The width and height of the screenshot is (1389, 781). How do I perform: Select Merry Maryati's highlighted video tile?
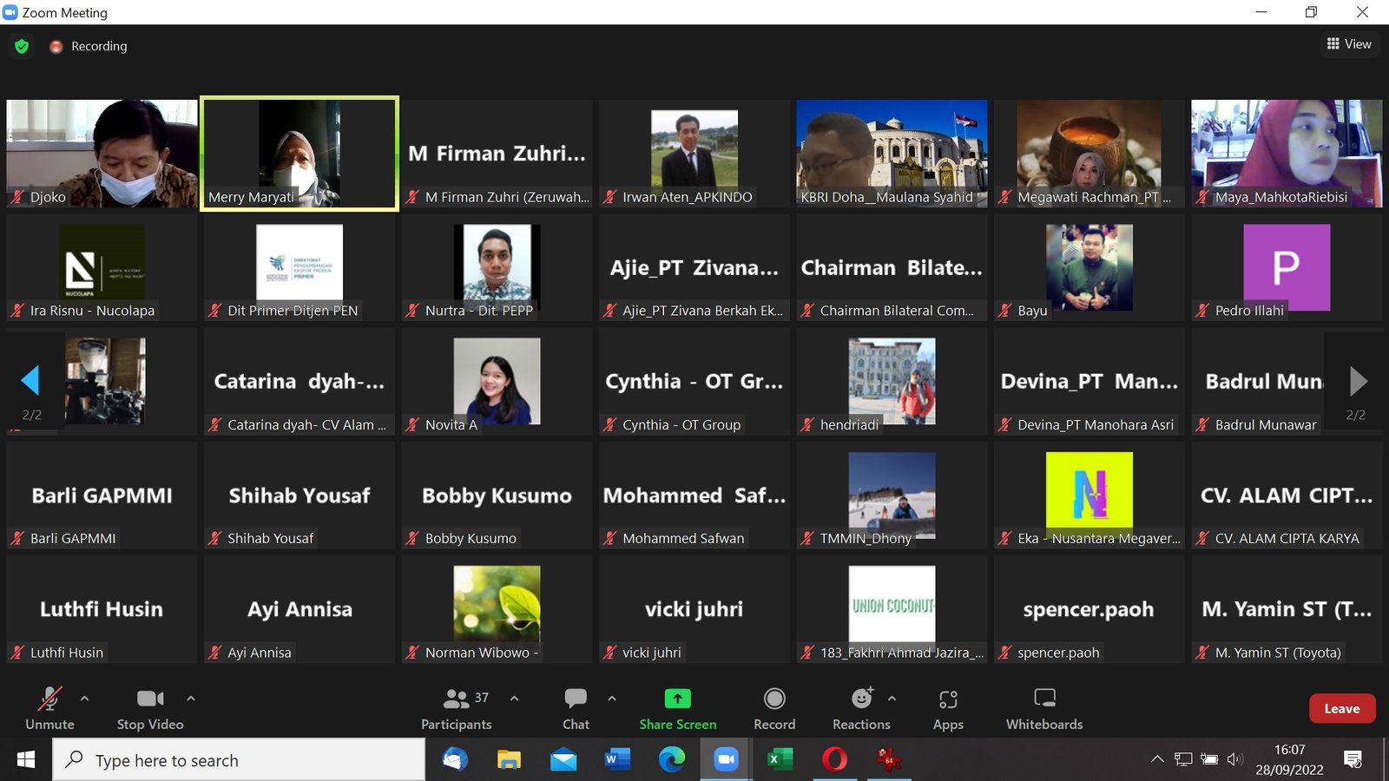click(x=300, y=154)
